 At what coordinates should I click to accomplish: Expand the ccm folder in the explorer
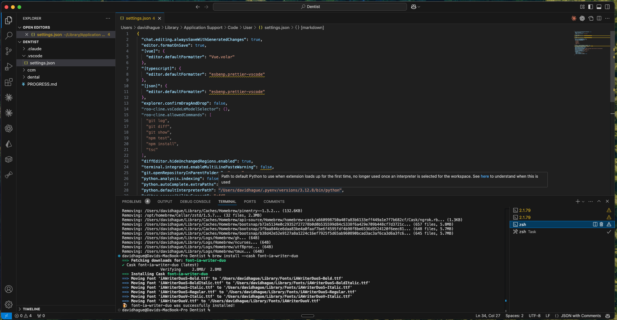click(x=31, y=70)
